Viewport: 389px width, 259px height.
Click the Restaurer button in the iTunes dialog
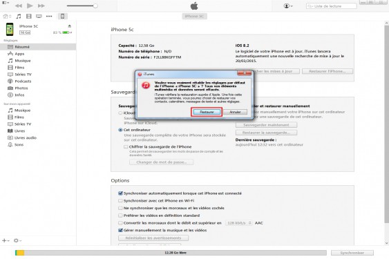pyautogui.click(x=207, y=112)
